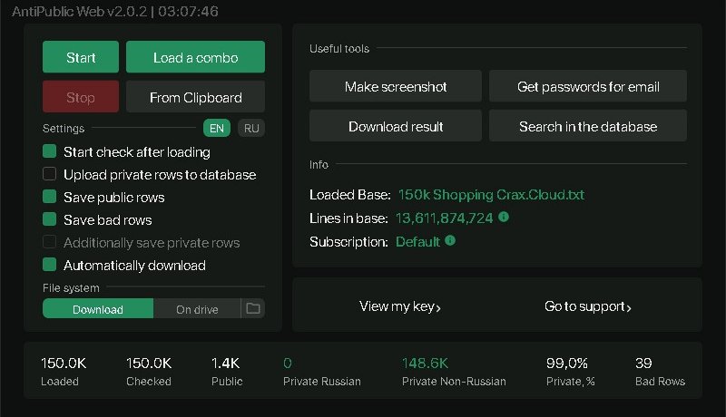This screenshot has height=417, width=726.
Task: Switch language to RU
Action: (x=251, y=128)
